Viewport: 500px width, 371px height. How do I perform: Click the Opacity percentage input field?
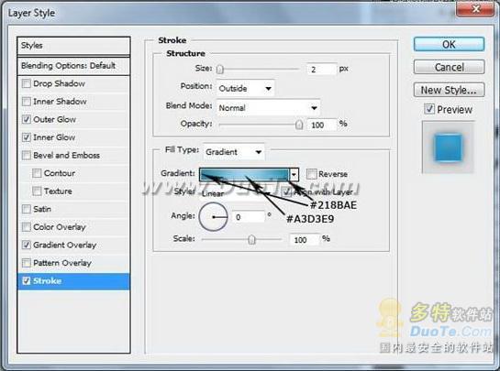coord(321,125)
